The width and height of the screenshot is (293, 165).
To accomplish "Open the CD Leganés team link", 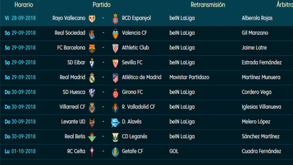I will point(134,137).
